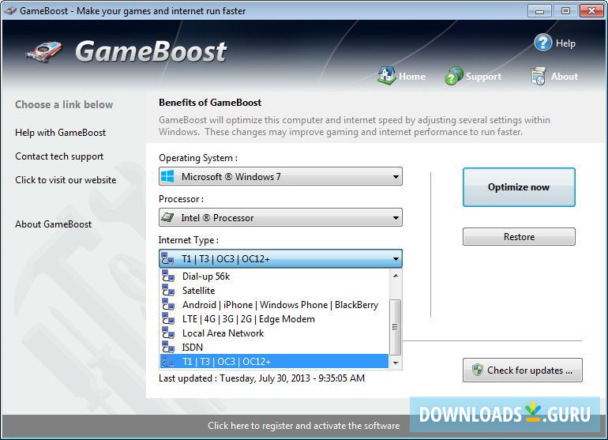608x440 pixels.
Task: Choose Android | iPhone | Windows Phone | BlackBerry
Action: 274,305
